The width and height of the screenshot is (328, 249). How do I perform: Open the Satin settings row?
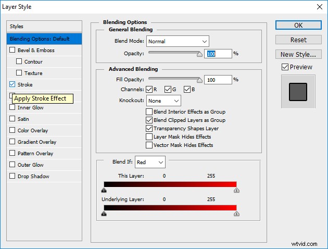click(x=44, y=119)
